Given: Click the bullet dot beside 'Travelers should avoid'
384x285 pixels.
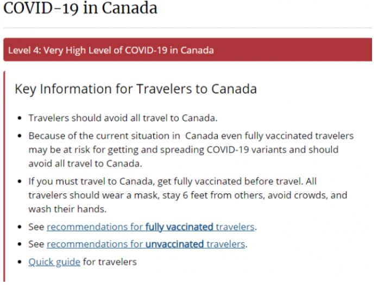Looking at the screenshot, I should coord(20,118).
